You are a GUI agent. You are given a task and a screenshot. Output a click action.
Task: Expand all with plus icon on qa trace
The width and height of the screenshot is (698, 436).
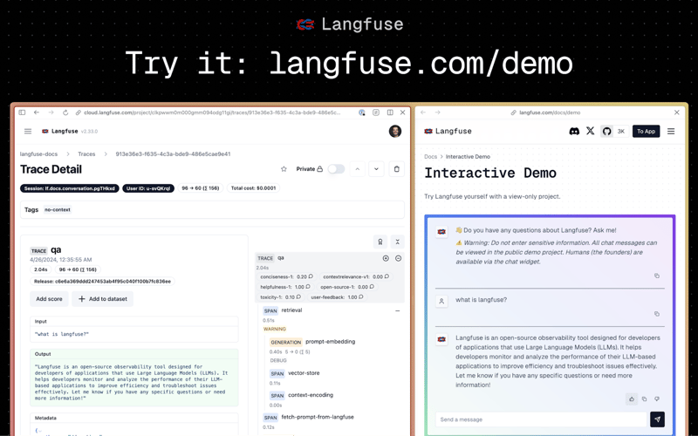click(x=386, y=258)
